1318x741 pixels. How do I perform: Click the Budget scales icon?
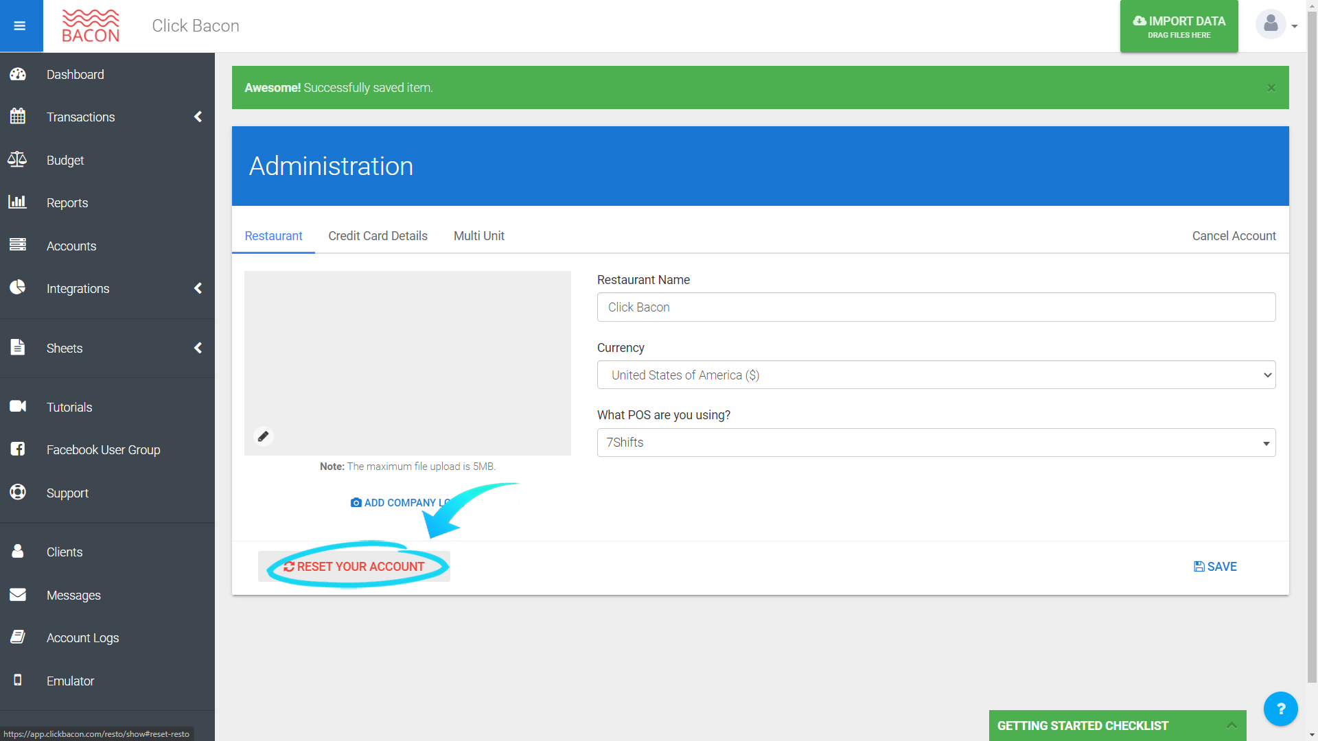(x=18, y=160)
